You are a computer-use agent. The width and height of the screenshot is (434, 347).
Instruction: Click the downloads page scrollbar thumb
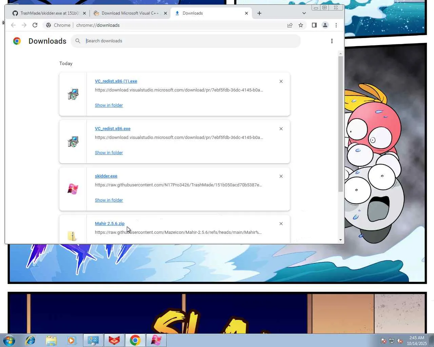tap(340, 124)
